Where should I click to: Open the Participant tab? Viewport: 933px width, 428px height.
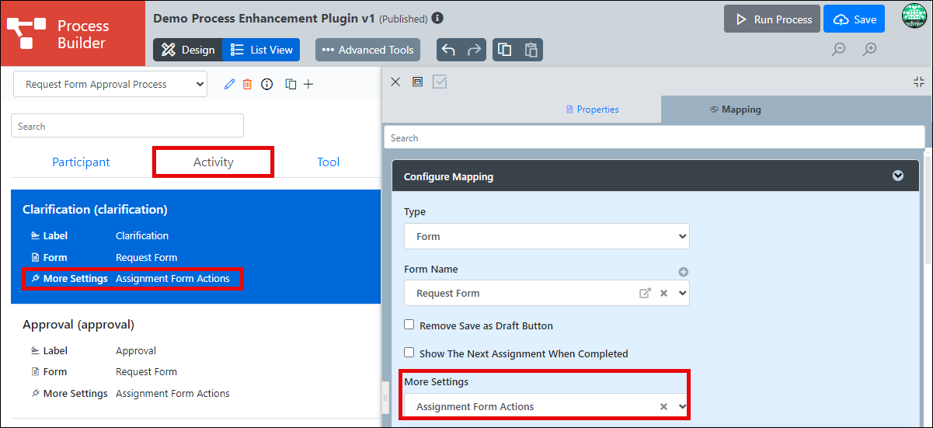point(81,162)
